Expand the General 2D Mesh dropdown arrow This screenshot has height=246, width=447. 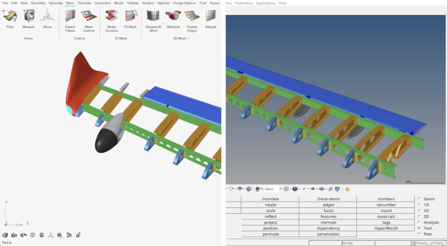(163, 23)
